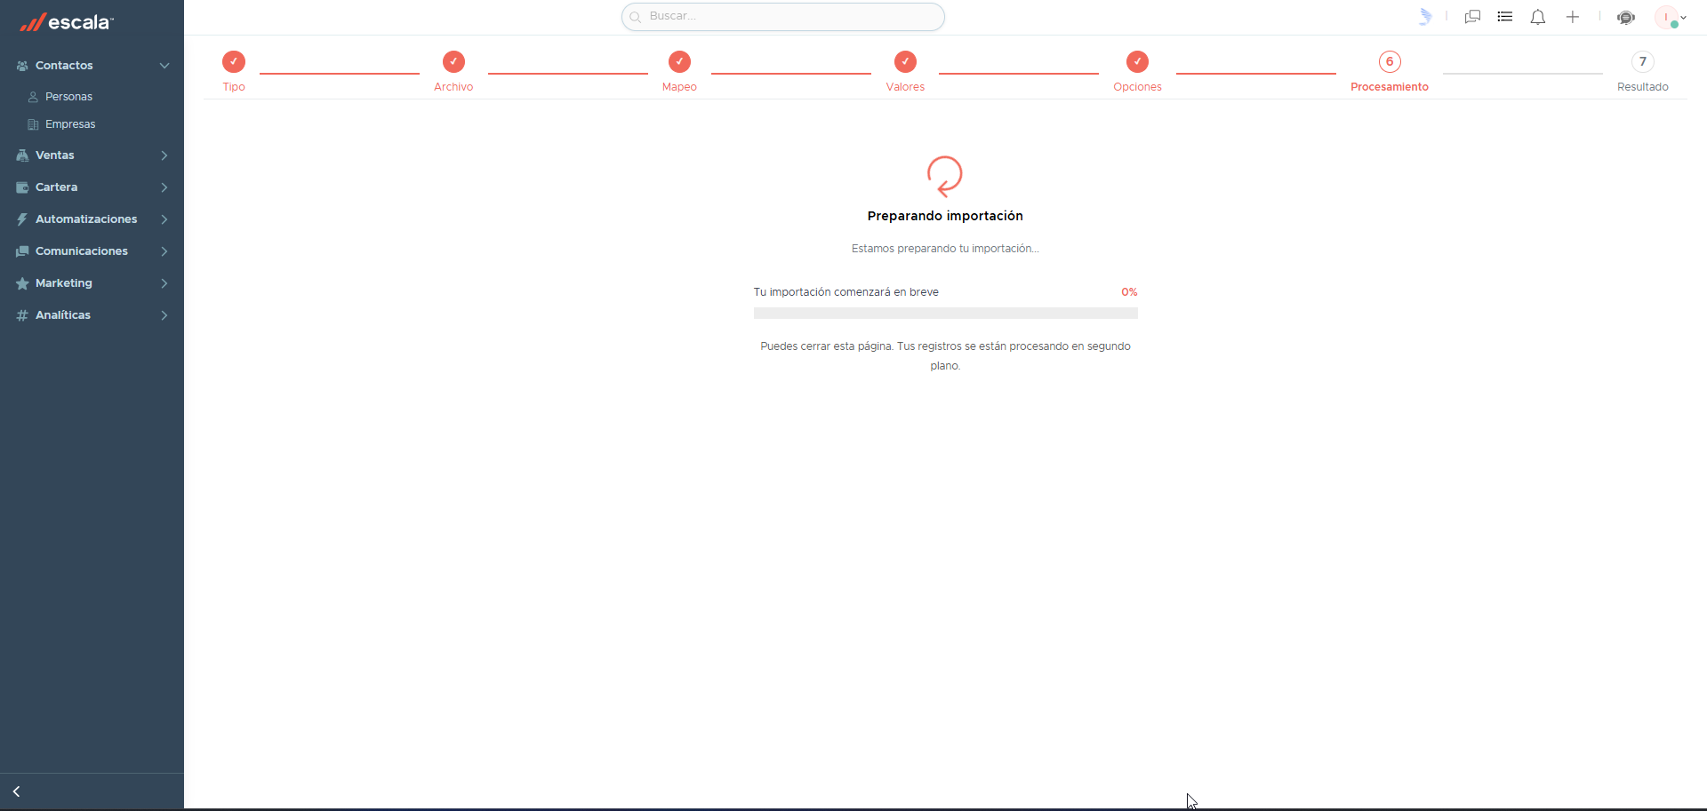
Task: Click 'Estamos preparando tu importación...' text
Action: tap(945, 249)
